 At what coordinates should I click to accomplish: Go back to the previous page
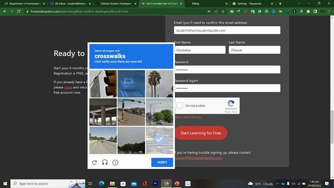[5, 11]
